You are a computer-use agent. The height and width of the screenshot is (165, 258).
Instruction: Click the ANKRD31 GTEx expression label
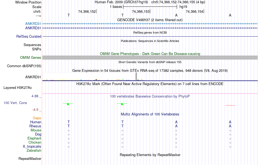click(x=33, y=77)
